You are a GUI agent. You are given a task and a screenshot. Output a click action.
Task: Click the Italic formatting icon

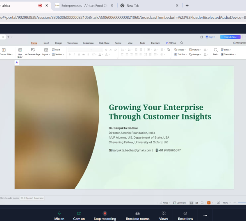pyautogui.click(x=74, y=54)
